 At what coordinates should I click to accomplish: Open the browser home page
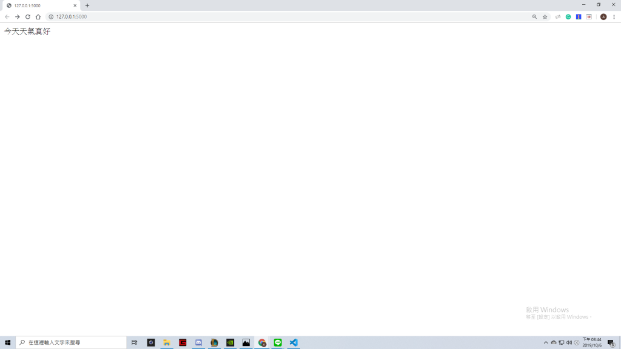(x=38, y=16)
